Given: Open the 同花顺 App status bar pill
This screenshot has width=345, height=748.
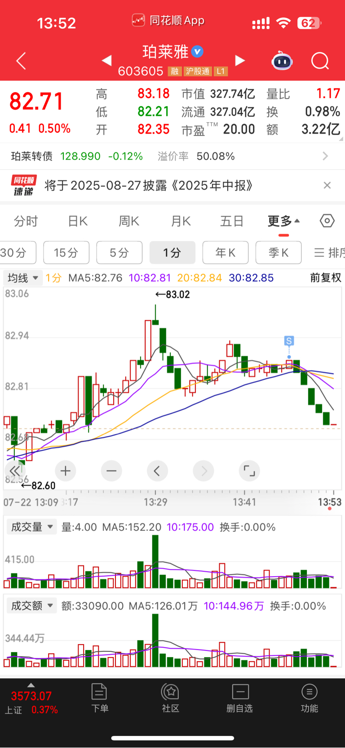Looking at the screenshot, I should (168, 20).
